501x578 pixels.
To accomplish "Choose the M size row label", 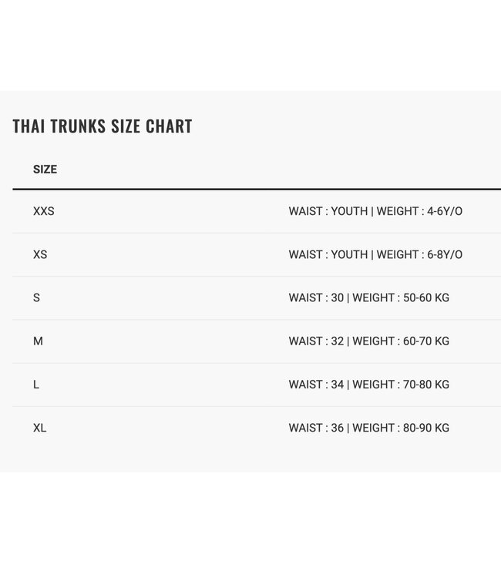I will pos(38,341).
